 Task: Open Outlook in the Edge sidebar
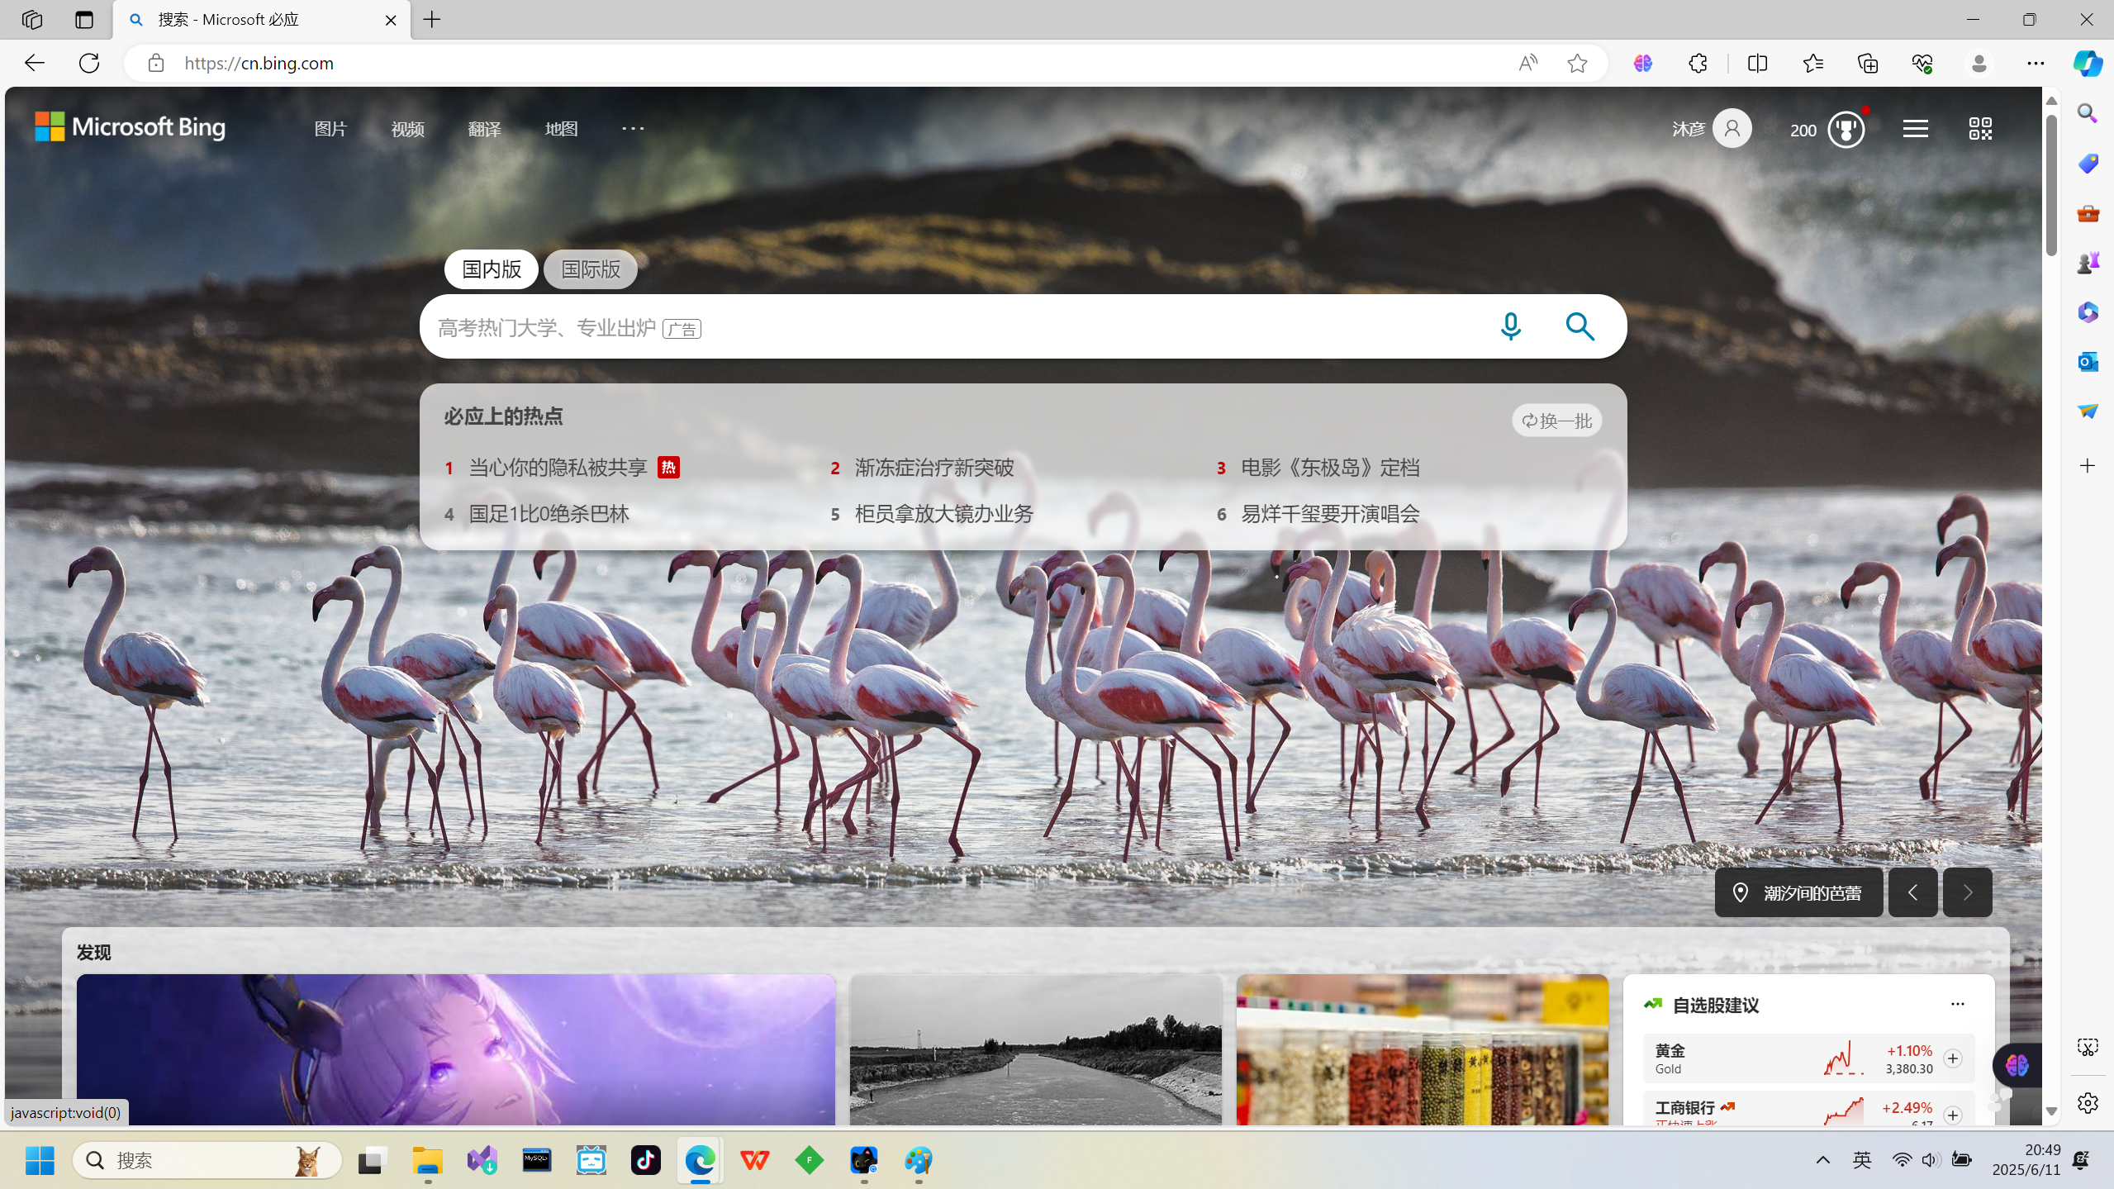[x=2088, y=362]
